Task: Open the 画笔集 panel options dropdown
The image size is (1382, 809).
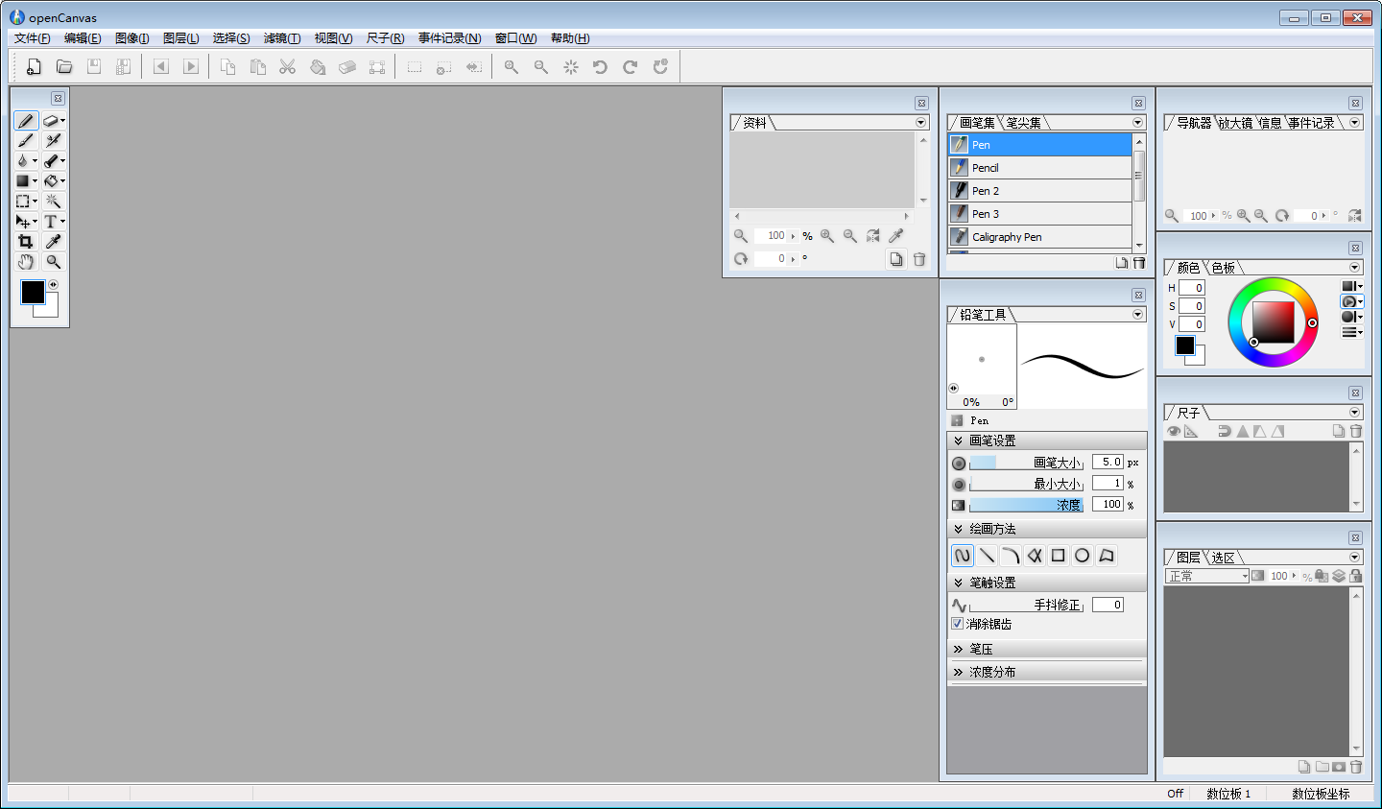Action: tap(1138, 123)
